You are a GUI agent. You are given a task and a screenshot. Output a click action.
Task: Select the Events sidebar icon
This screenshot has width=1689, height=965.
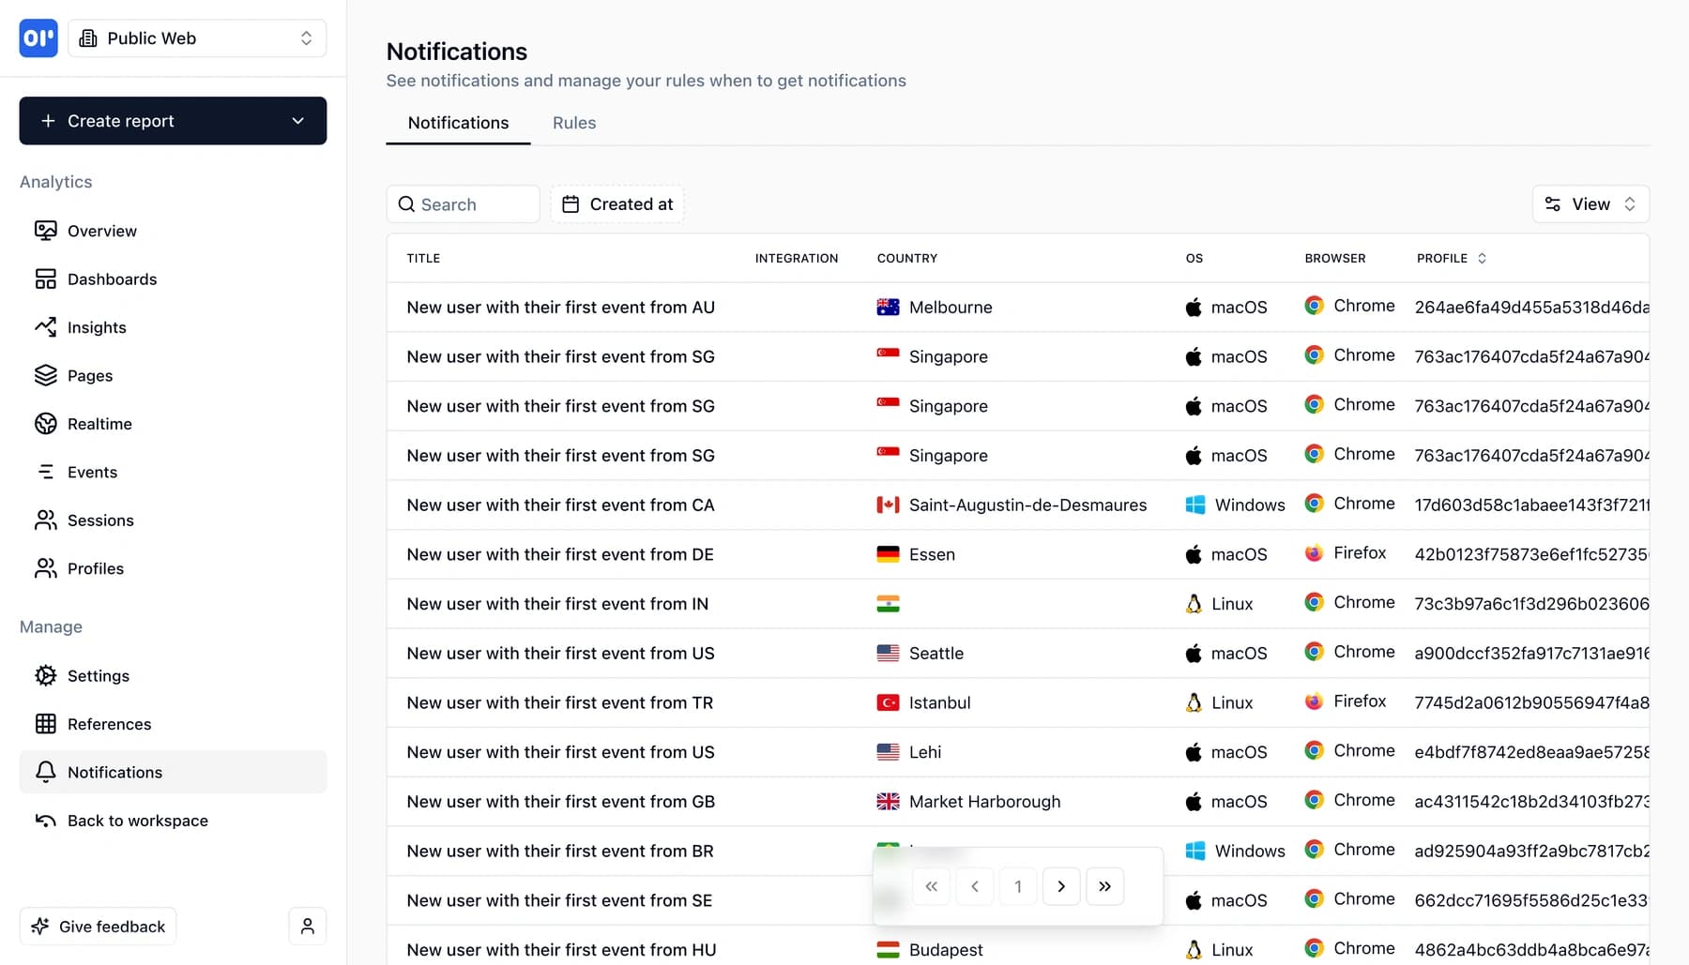tap(46, 472)
